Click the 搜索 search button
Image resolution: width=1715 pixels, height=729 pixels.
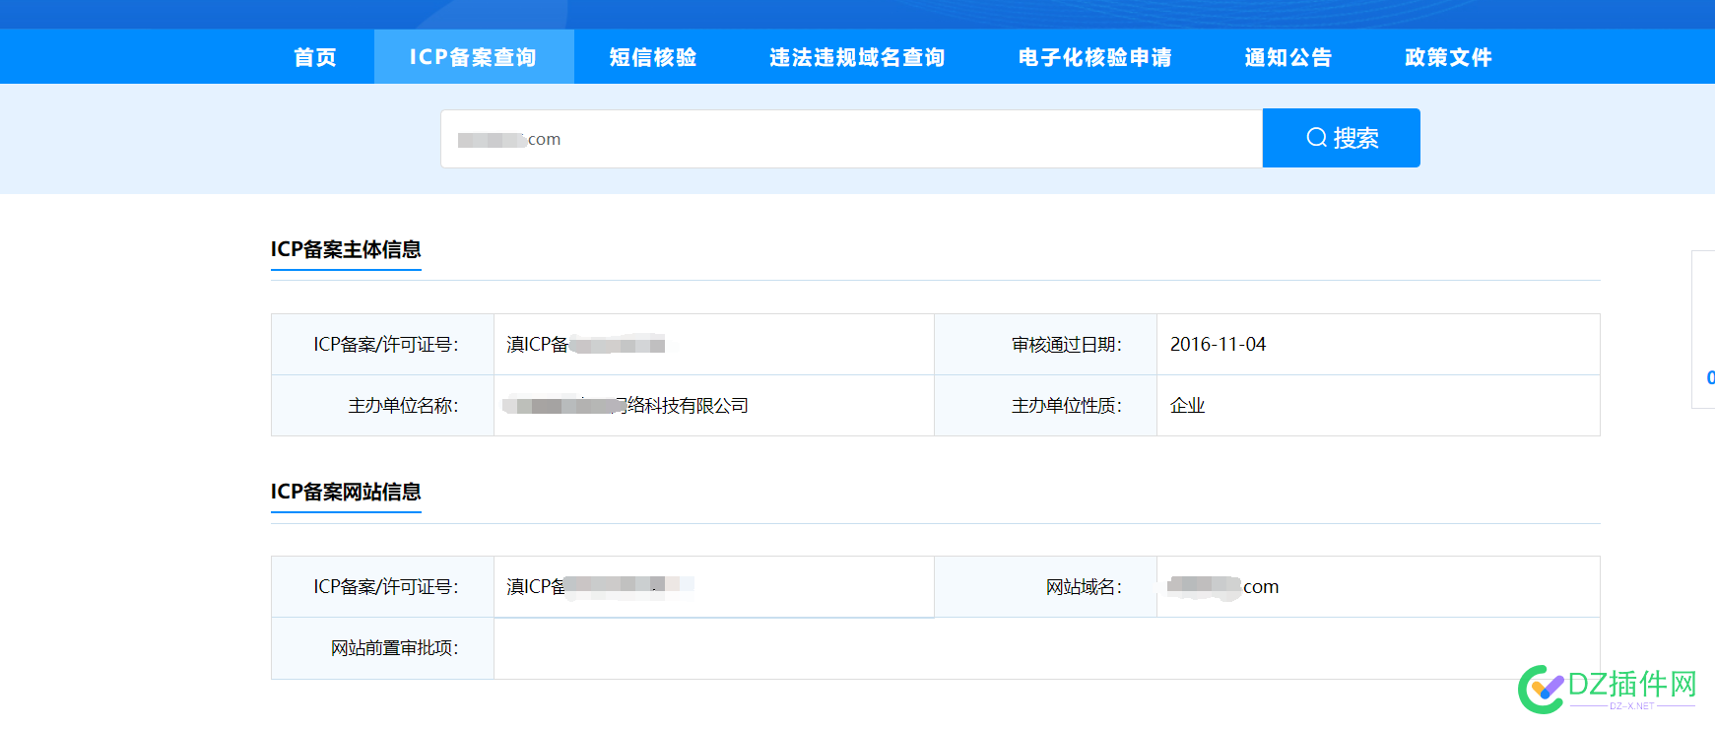coord(1342,138)
